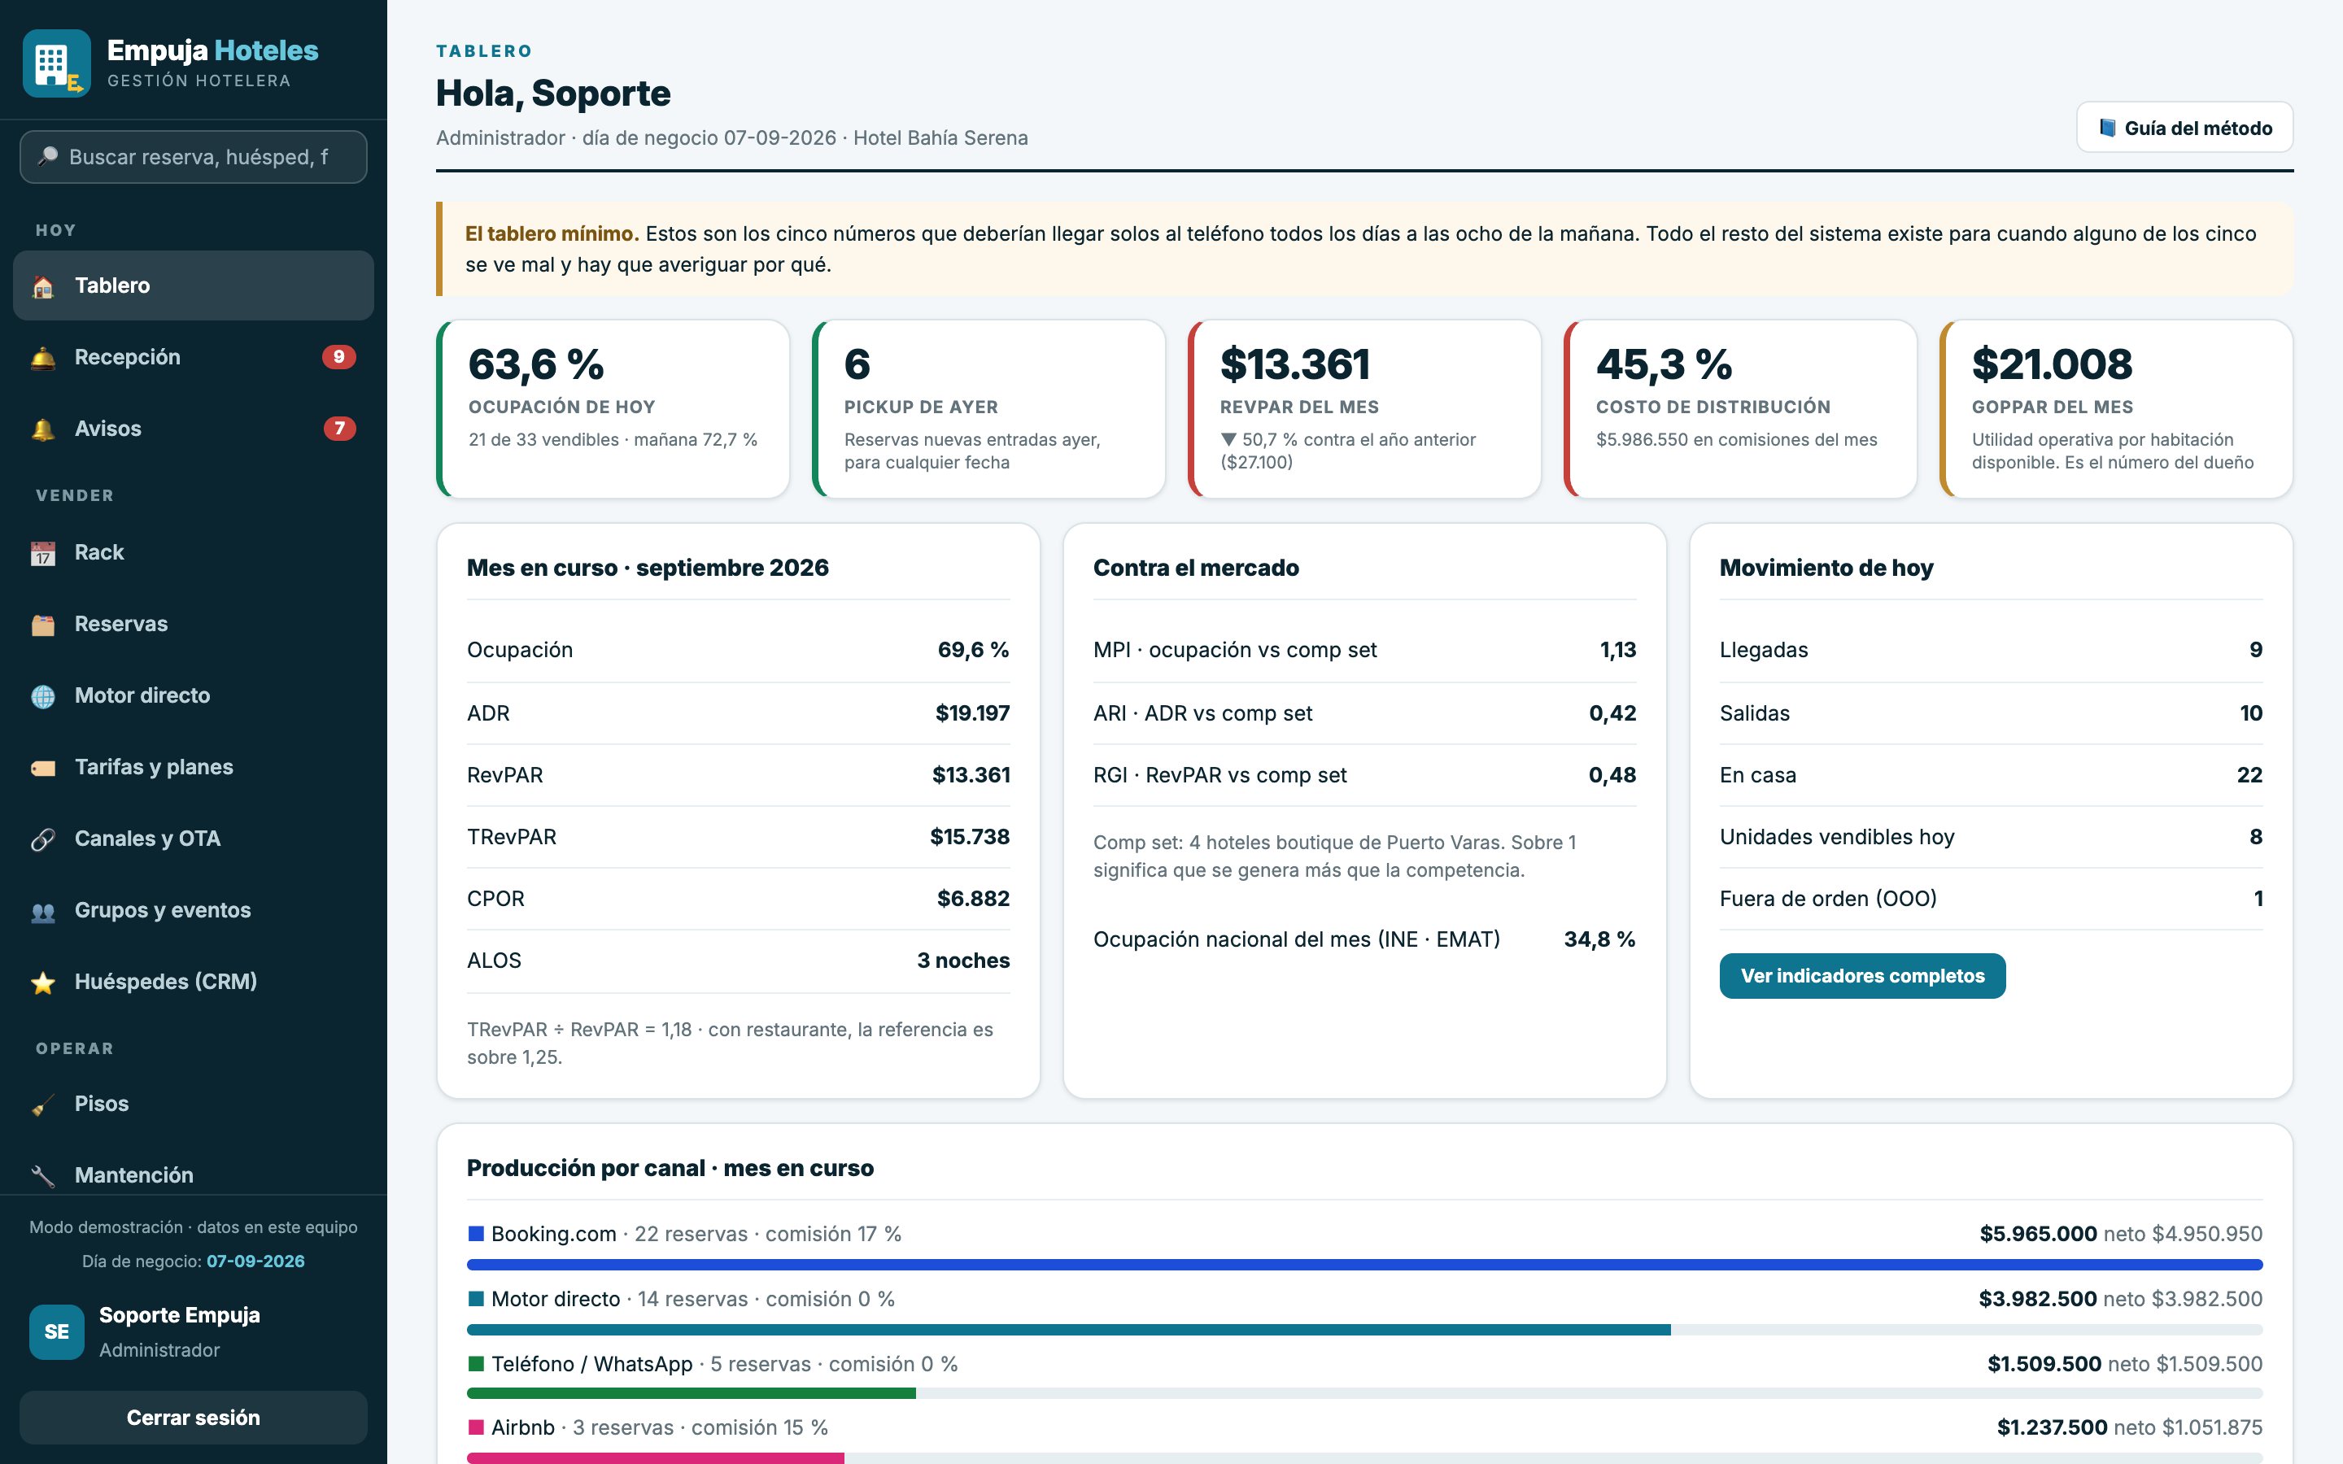Image resolution: width=2343 pixels, height=1464 pixels.
Task: Open the Costo de distribución 45,3 % card
Action: (1740, 408)
